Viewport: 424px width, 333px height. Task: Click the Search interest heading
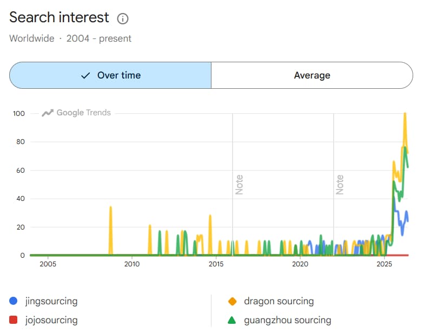click(59, 17)
